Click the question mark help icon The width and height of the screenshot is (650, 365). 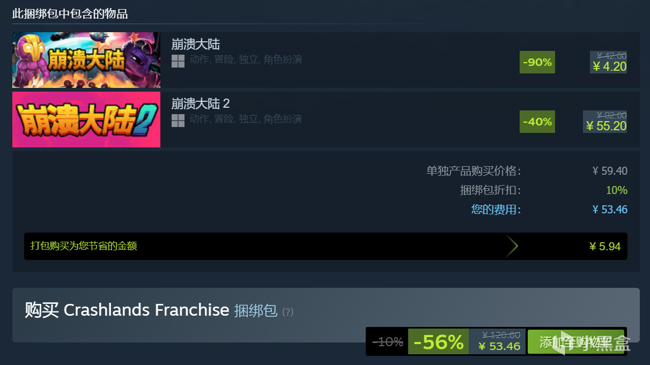click(x=288, y=312)
